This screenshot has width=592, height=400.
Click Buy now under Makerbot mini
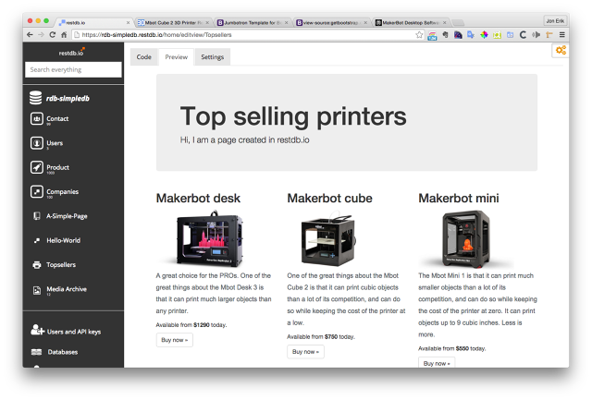click(437, 363)
